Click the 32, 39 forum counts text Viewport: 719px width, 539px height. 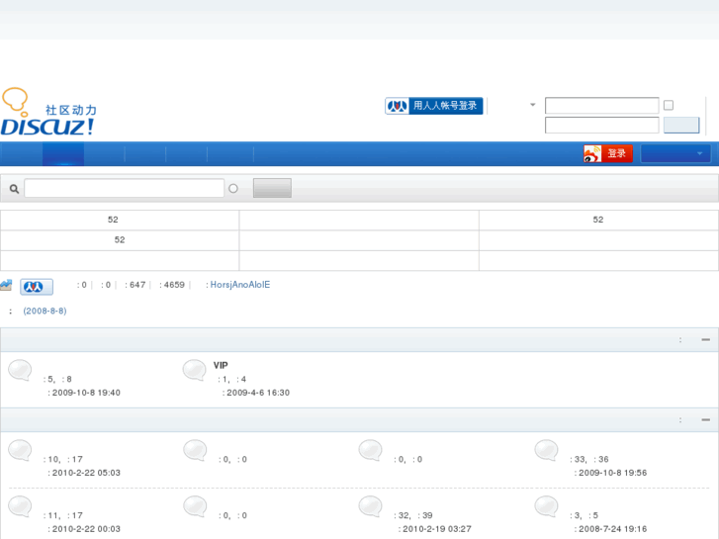point(413,515)
